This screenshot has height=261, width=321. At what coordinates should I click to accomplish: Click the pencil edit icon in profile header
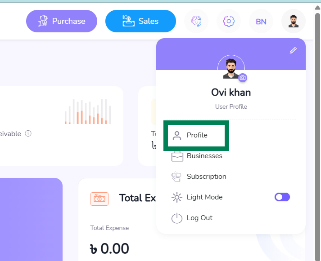293,50
